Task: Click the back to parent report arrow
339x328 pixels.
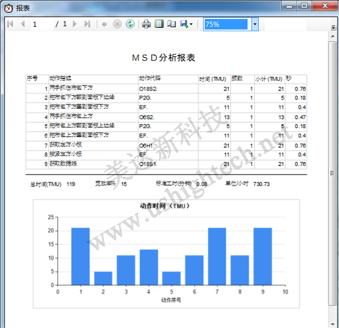Action: pyautogui.click(x=104, y=24)
